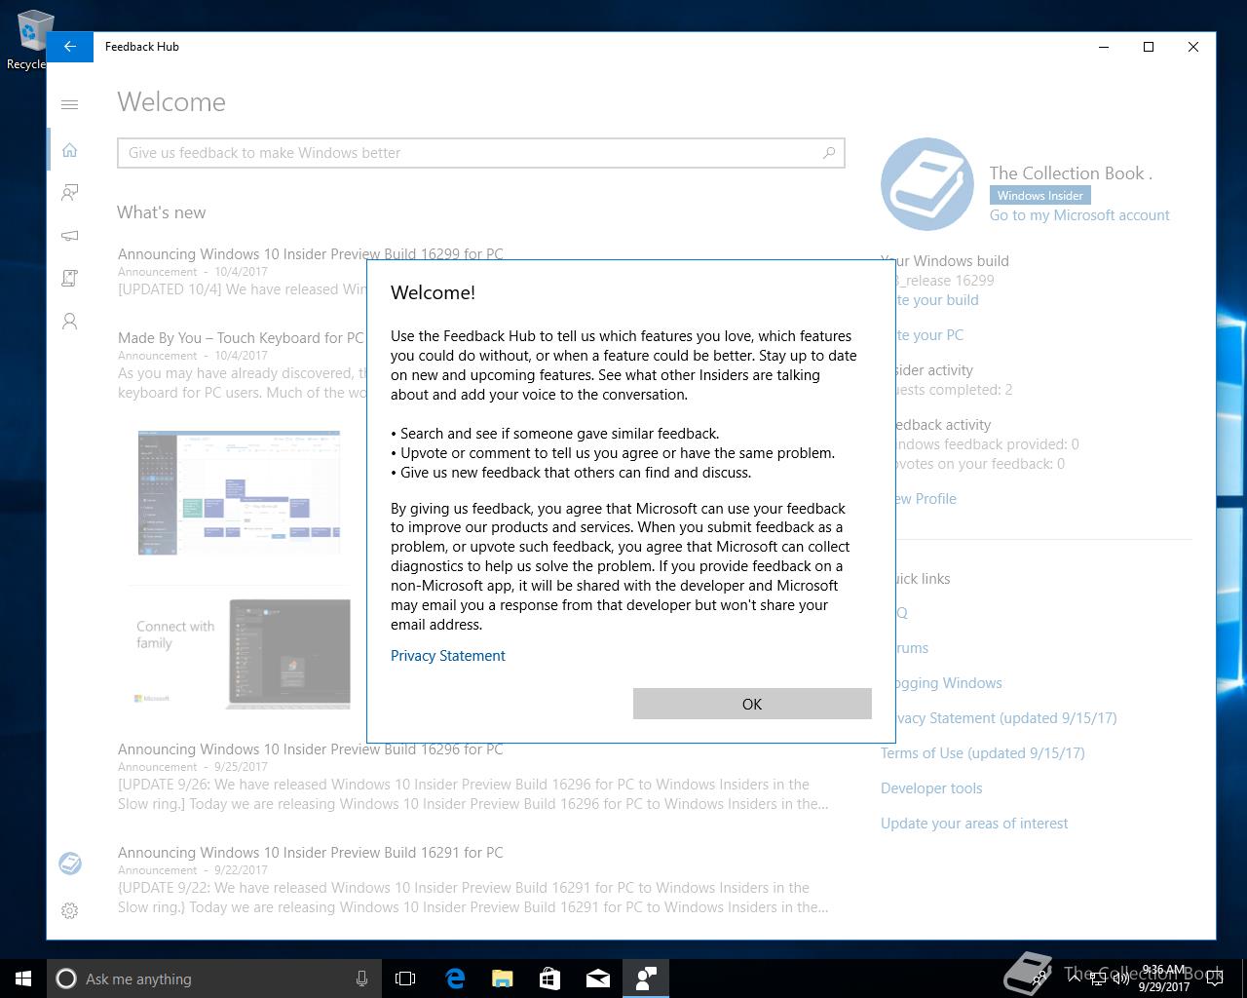Viewport: 1247px width, 998px height.
Task: Click the Collection Book profile avatar
Action: coord(927,185)
